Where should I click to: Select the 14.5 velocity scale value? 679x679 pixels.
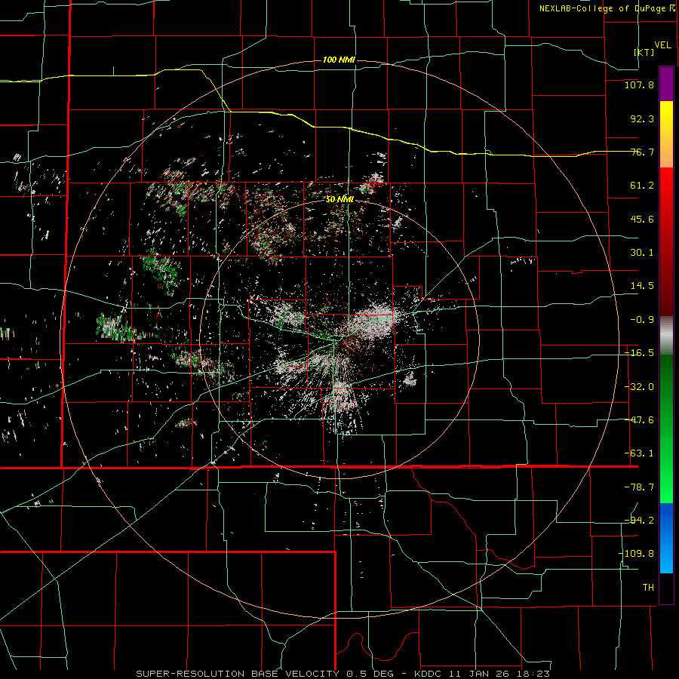tap(642, 286)
